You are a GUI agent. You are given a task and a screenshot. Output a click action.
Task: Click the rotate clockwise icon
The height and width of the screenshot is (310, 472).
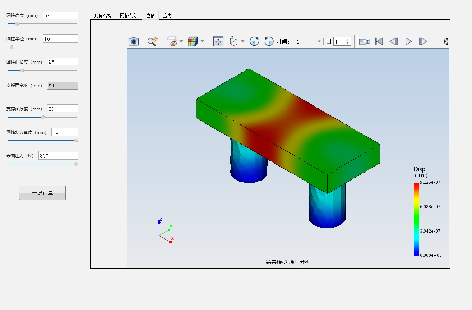click(x=254, y=42)
